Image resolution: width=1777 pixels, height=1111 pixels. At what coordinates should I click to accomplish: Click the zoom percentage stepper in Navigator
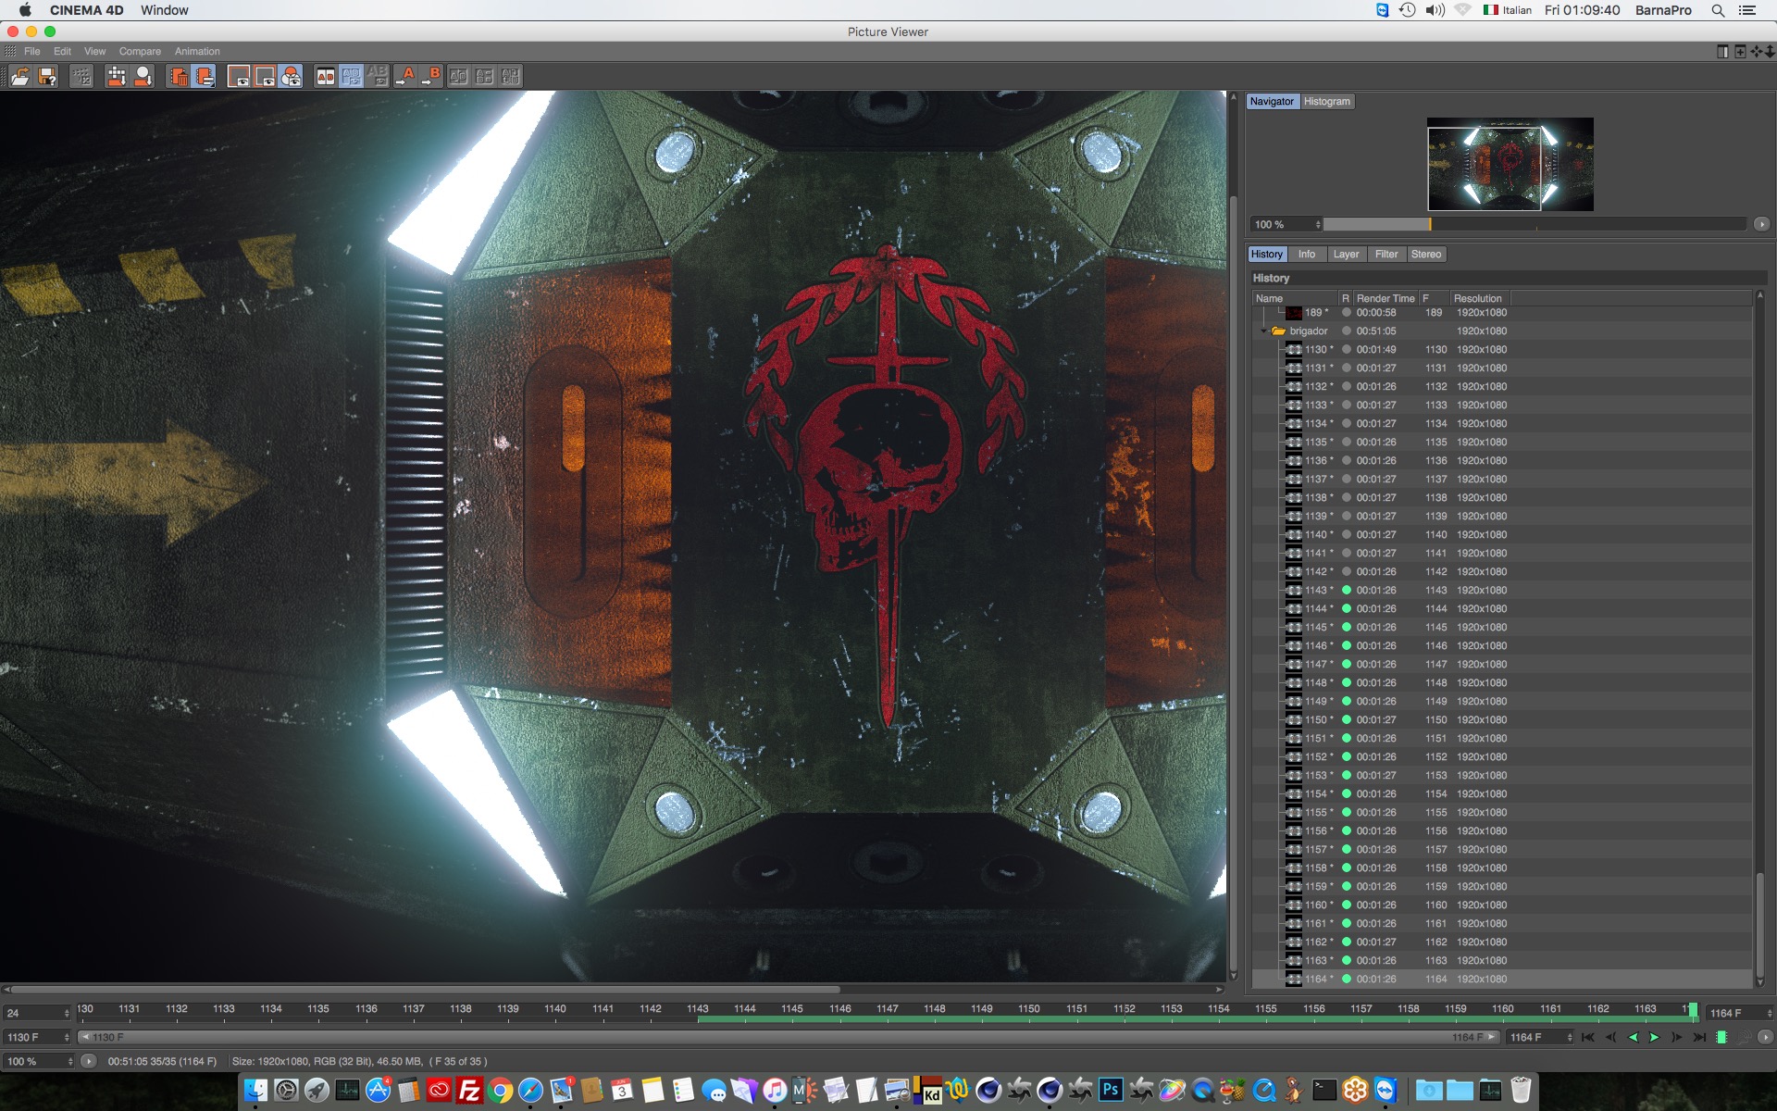coord(1318,224)
